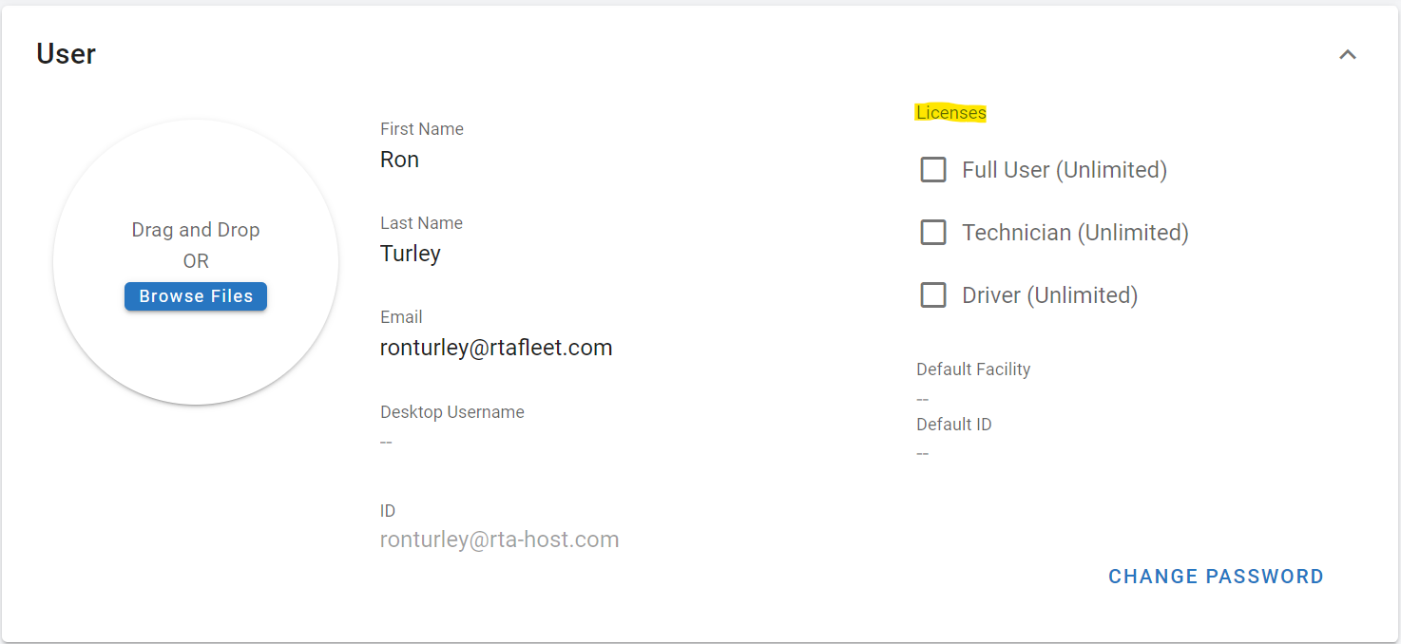
Task: Click the 'Technician (Unlimited)' label text
Action: point(1075,233)
